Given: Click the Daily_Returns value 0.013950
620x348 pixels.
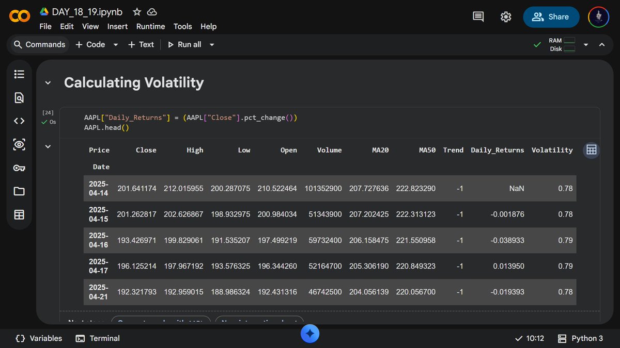Looking at the screenshot, I should (x=508, y=266).
